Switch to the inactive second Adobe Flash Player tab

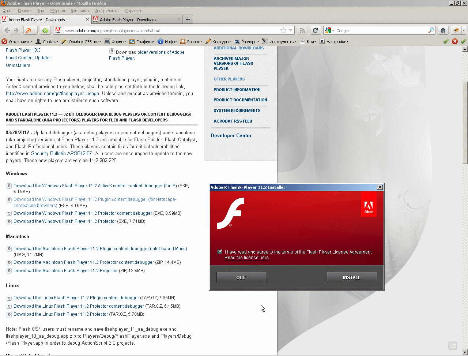pyautogui.click(x=137, y=19)
